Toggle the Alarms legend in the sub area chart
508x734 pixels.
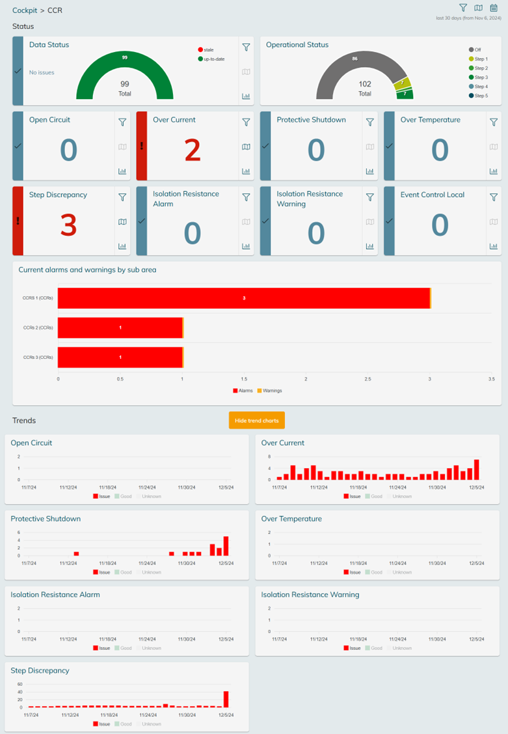coord(243,391)
